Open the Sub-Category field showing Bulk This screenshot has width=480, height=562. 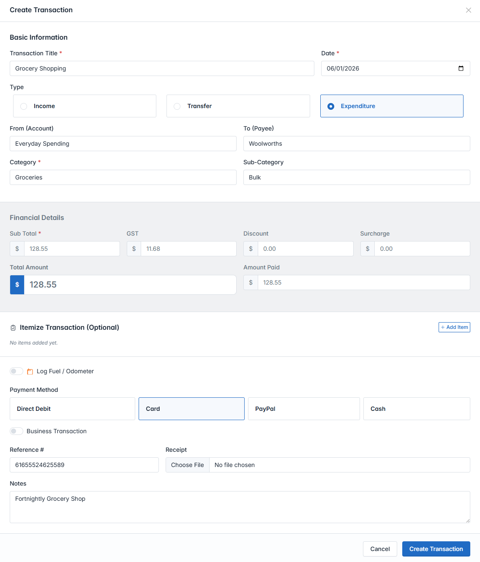coord(357,177)
